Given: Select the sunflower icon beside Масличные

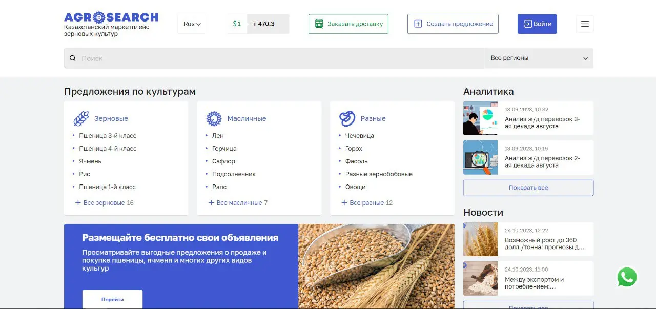Looking at the screenshot, I should (x=214, y=118).
